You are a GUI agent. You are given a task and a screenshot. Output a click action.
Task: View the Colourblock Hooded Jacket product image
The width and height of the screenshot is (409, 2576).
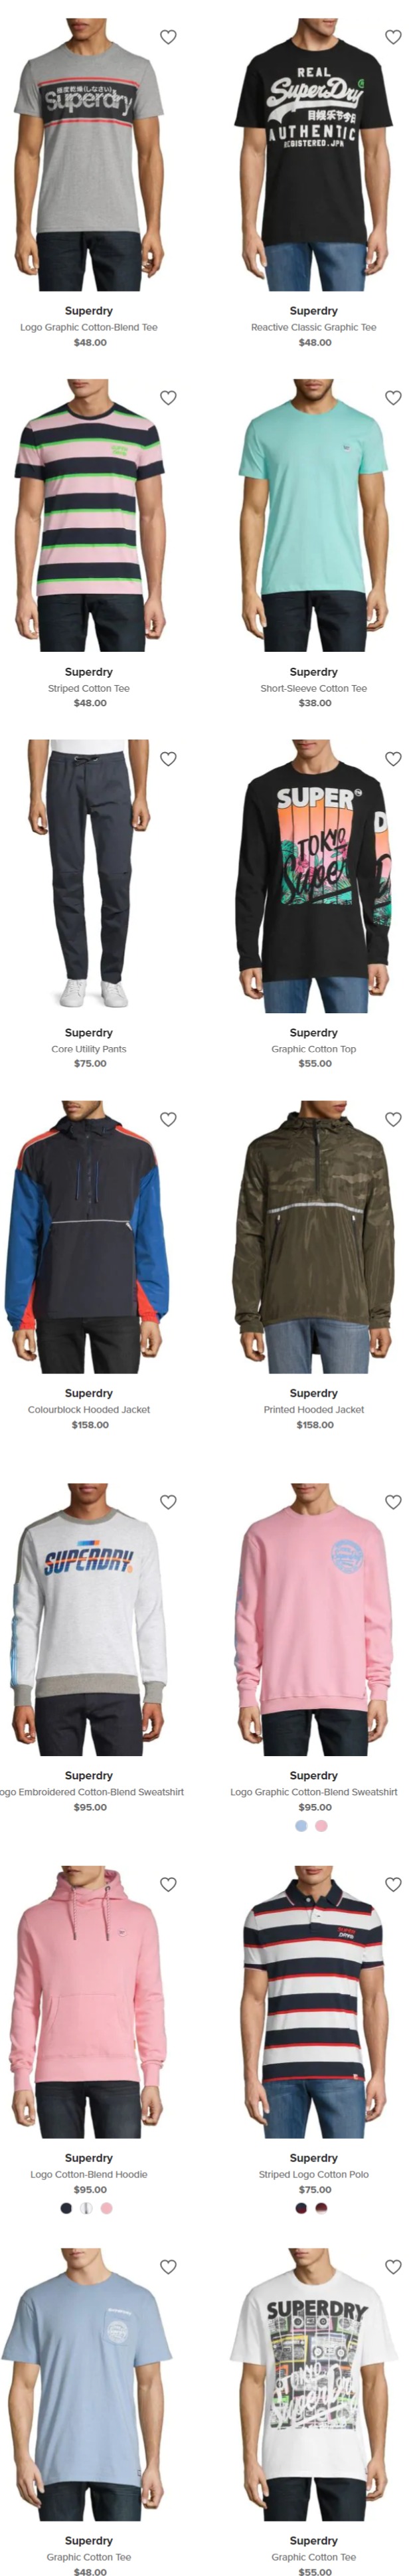click(89, 1237)
